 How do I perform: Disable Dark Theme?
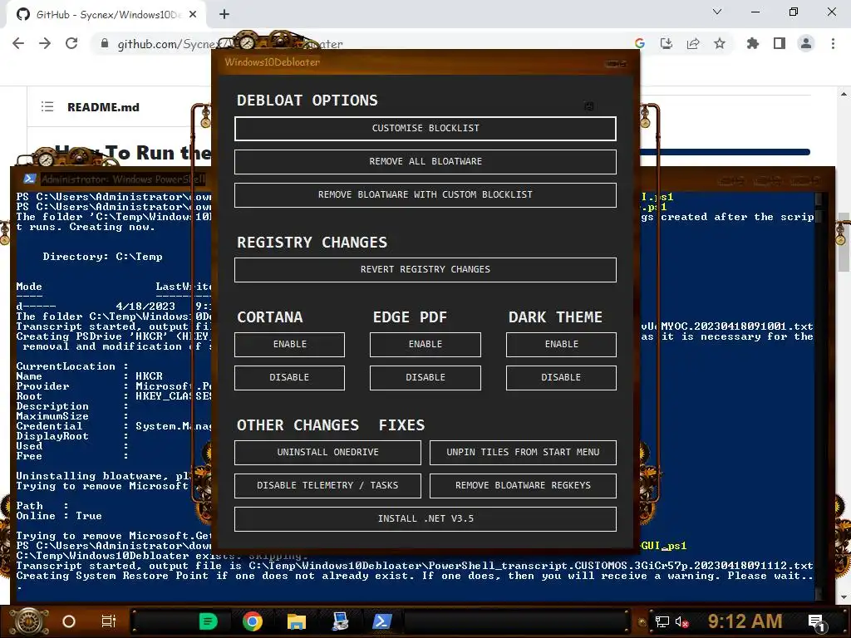point(561,378)
